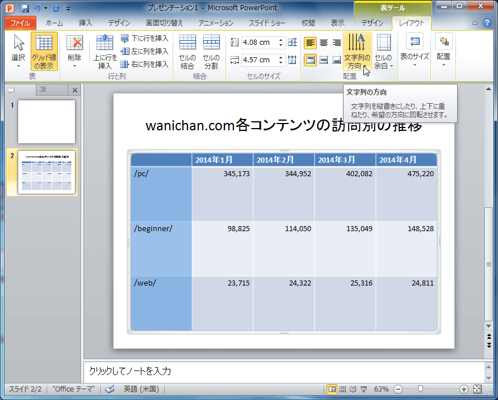Click the 英語 (米国) language indicator
The width and height of the screenshot is (498, 400).
(x=141, y=389)
